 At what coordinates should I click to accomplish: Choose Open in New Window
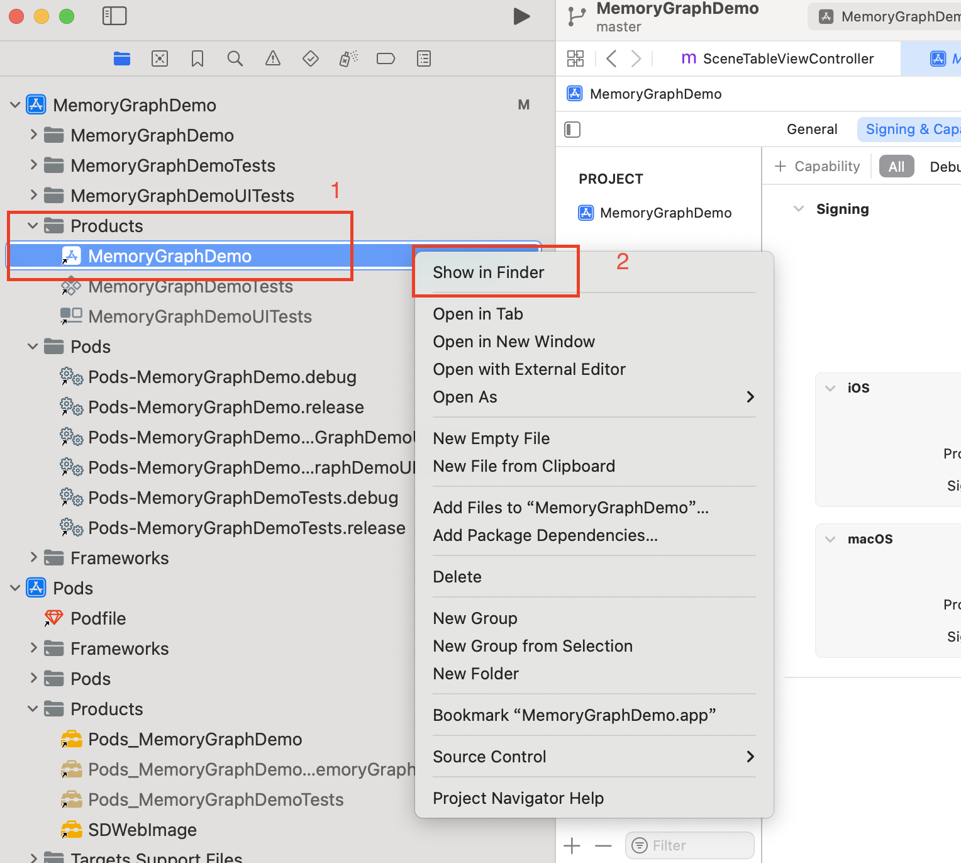(514, 342)
